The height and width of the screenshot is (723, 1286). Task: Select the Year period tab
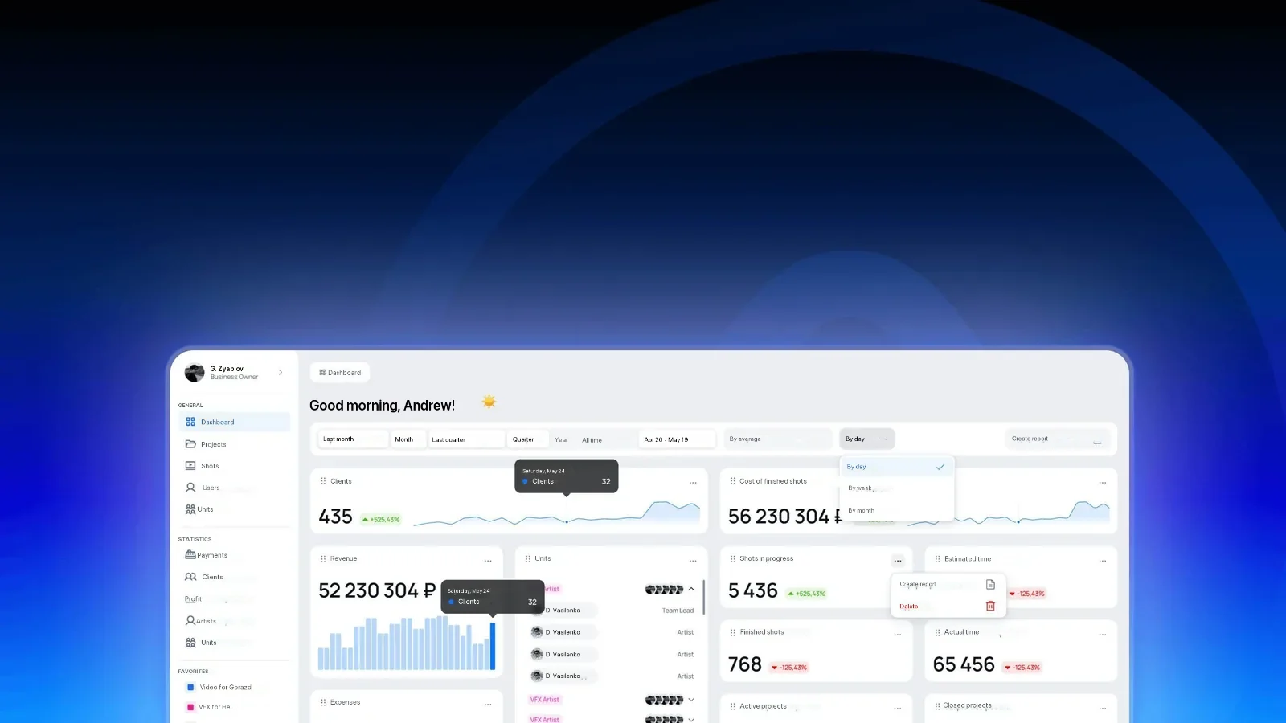[x=561, y=439]
